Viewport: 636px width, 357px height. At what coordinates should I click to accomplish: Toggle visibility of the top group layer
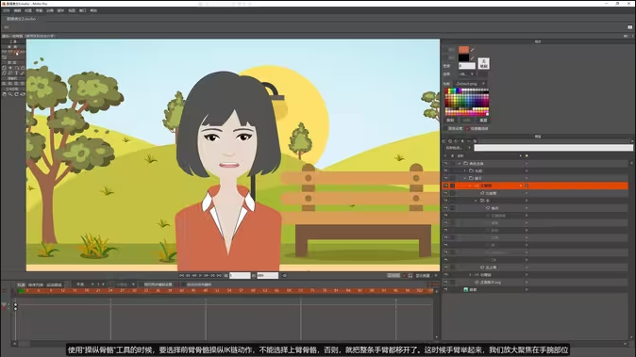pyautogui.click(x=445, y=164)
